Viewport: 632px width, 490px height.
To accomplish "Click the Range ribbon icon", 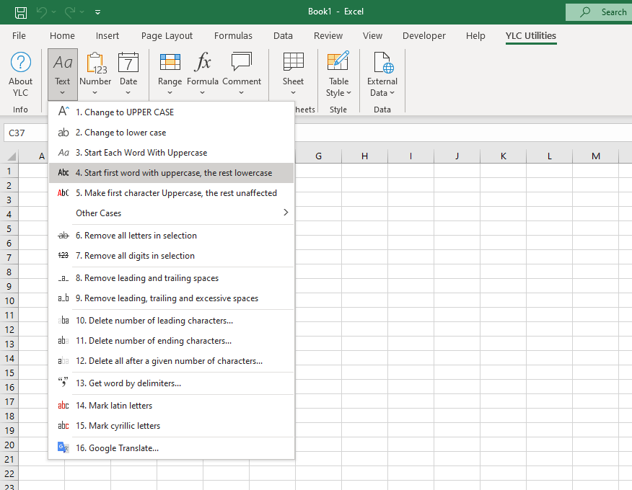I will [170, 63].
